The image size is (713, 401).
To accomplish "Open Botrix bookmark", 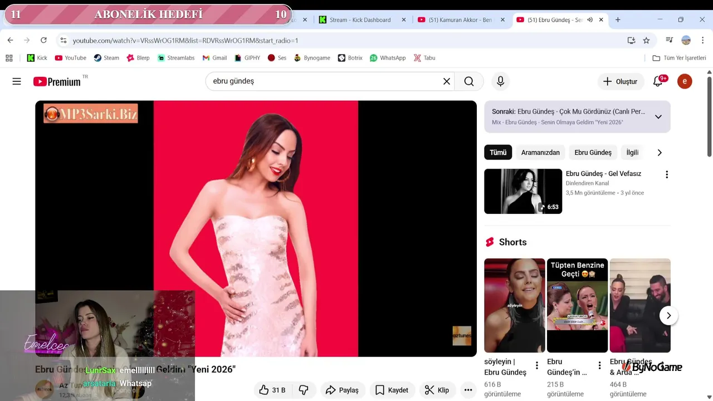I will pyautogui.click(x=350, y=58).
